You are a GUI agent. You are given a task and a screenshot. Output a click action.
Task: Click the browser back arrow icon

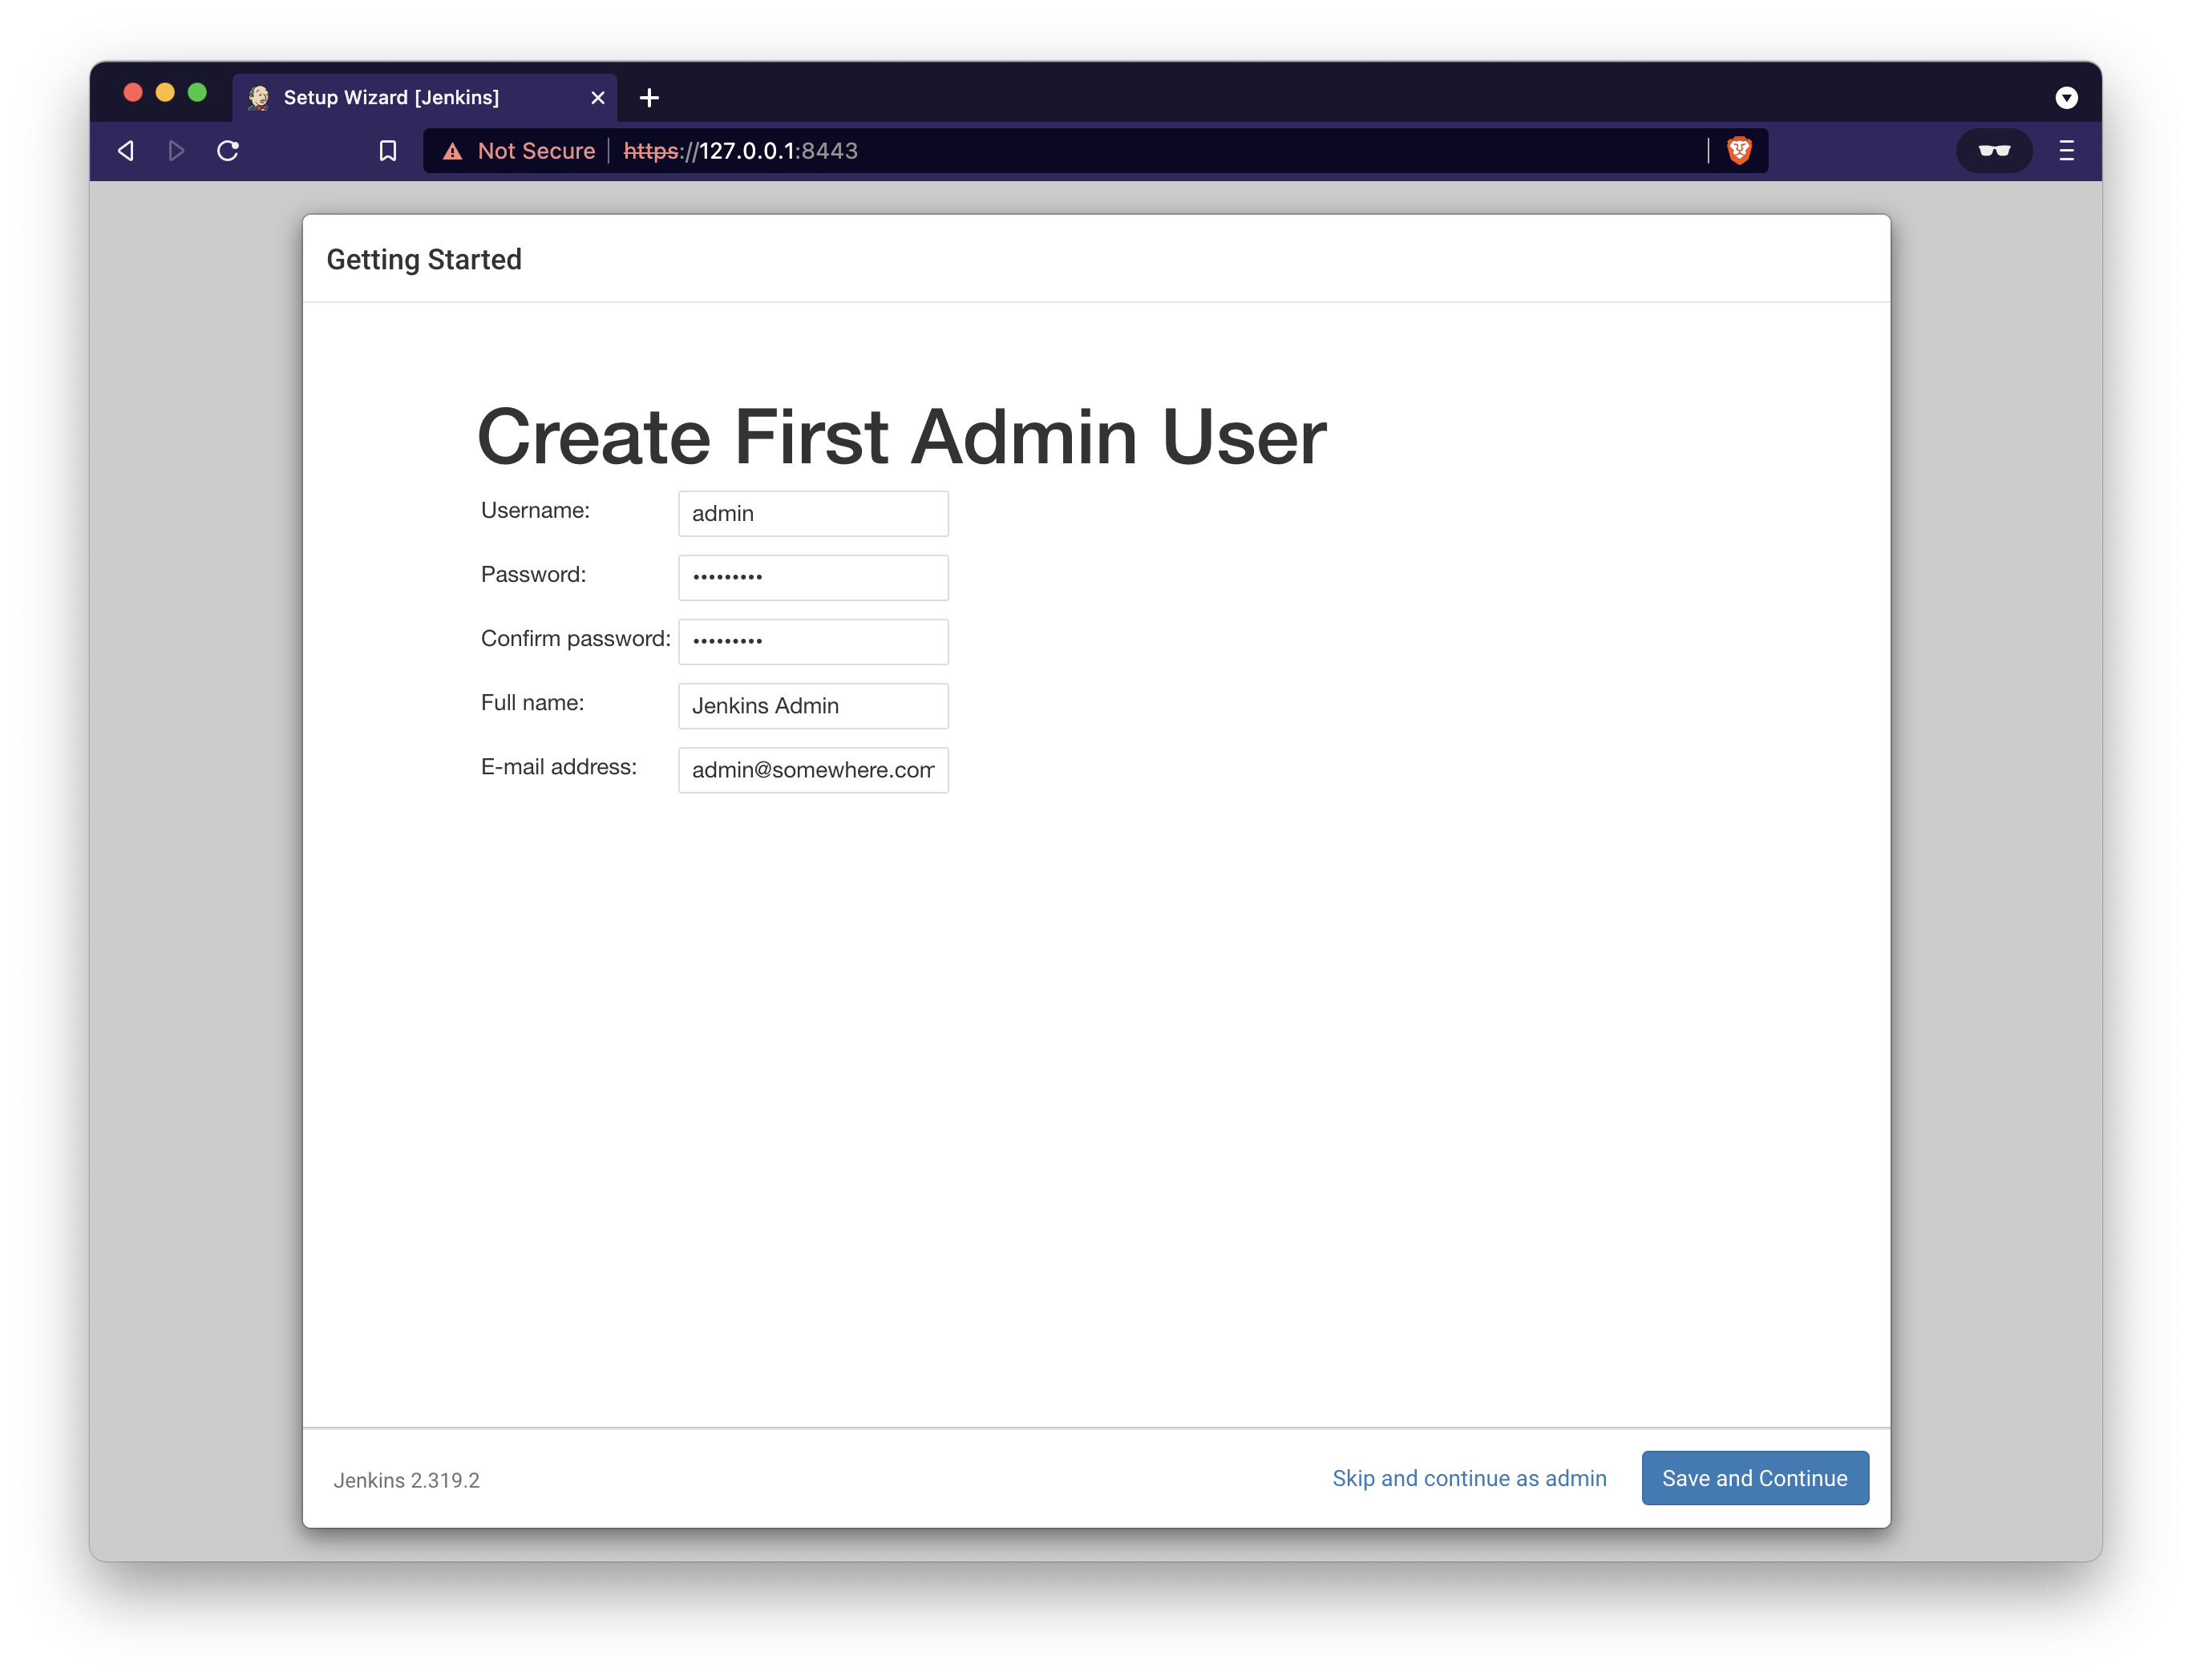(x=126, y=151)
